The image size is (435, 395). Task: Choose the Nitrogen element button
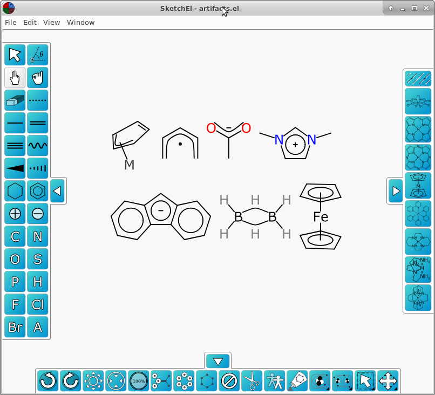(x=38, y=236)
